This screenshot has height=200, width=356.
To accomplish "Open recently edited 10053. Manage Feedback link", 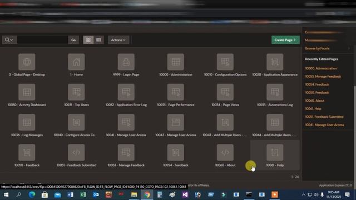I will click(323, 77).
